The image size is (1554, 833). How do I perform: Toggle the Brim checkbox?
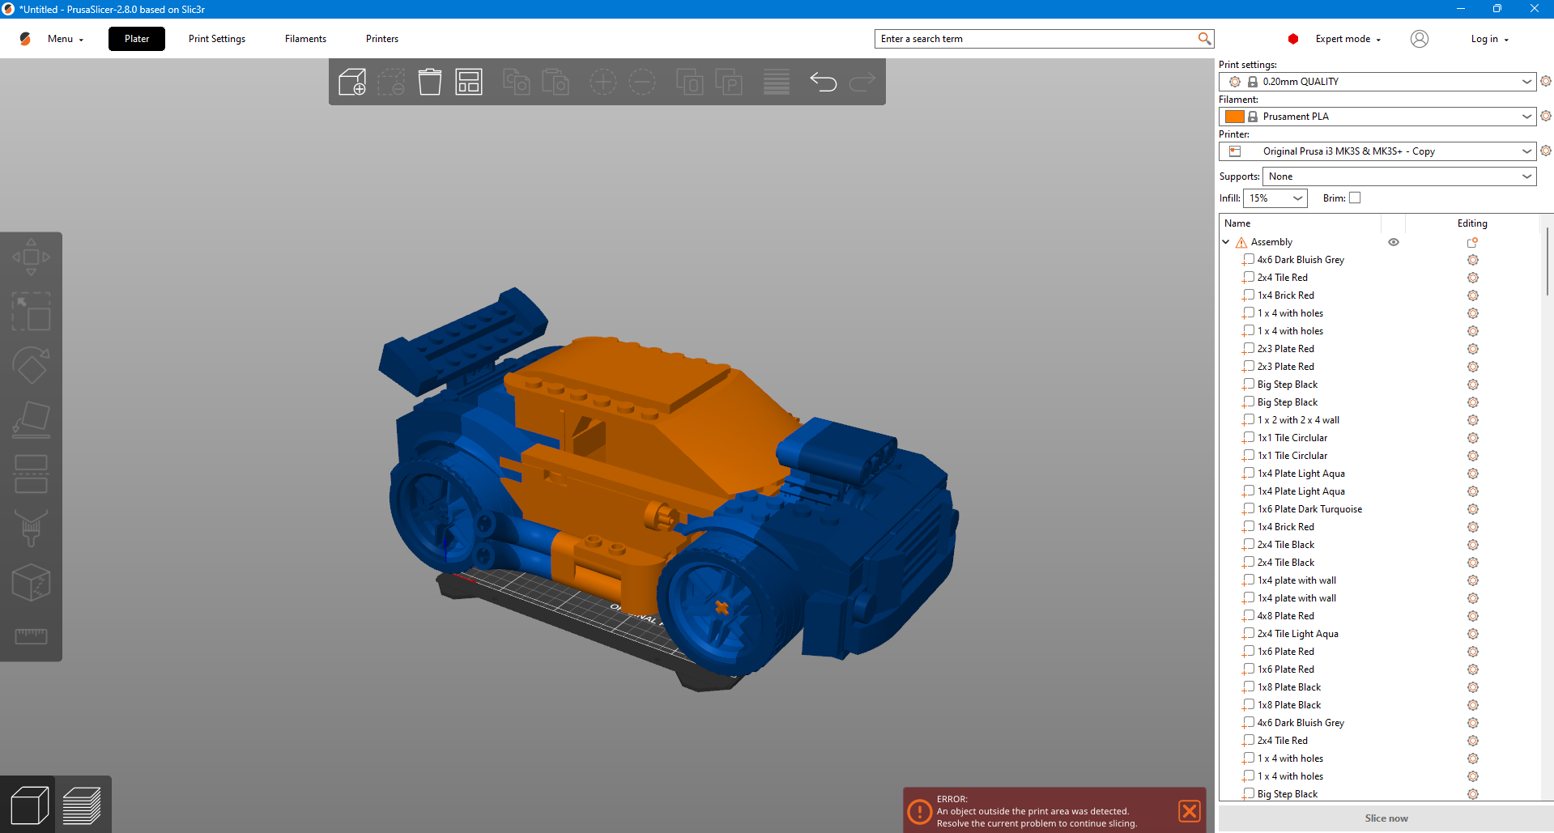(1355, 198)
